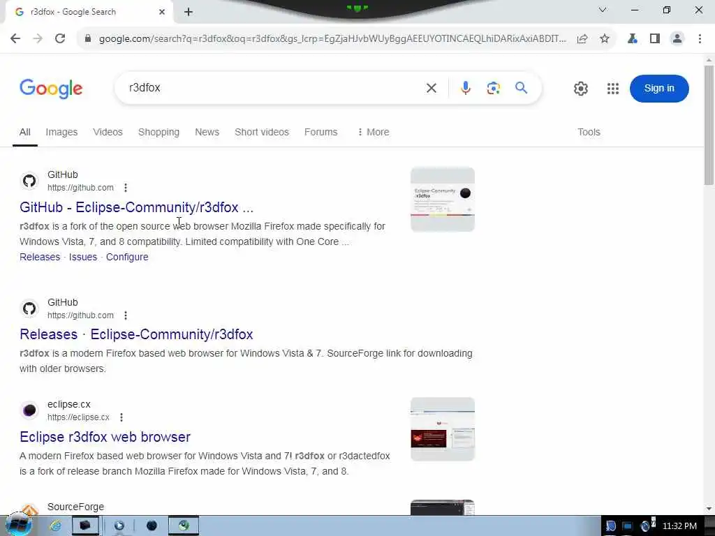Expand the More search filters menu
The width and height of the screenshot is (715, 536).
pyautogui.click(x=374, y=132)
